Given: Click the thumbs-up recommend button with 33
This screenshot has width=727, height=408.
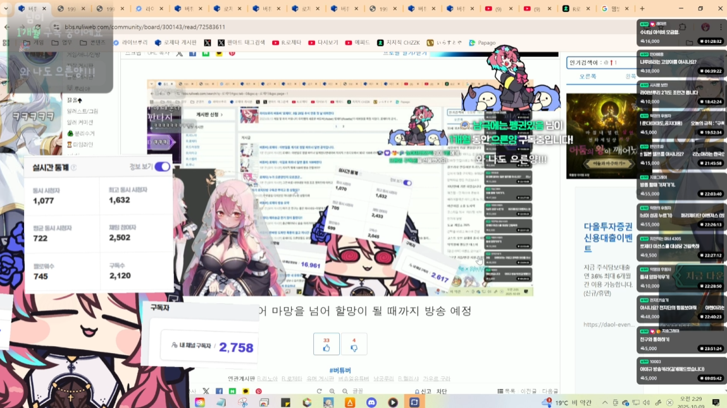Looking at the screenshot, I should [326, 344].
